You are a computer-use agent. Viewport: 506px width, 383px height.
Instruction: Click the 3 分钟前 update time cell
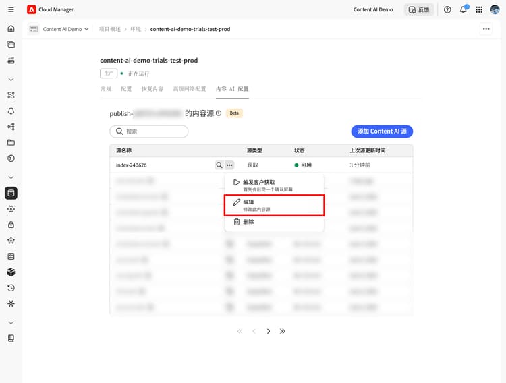point(360,165)
